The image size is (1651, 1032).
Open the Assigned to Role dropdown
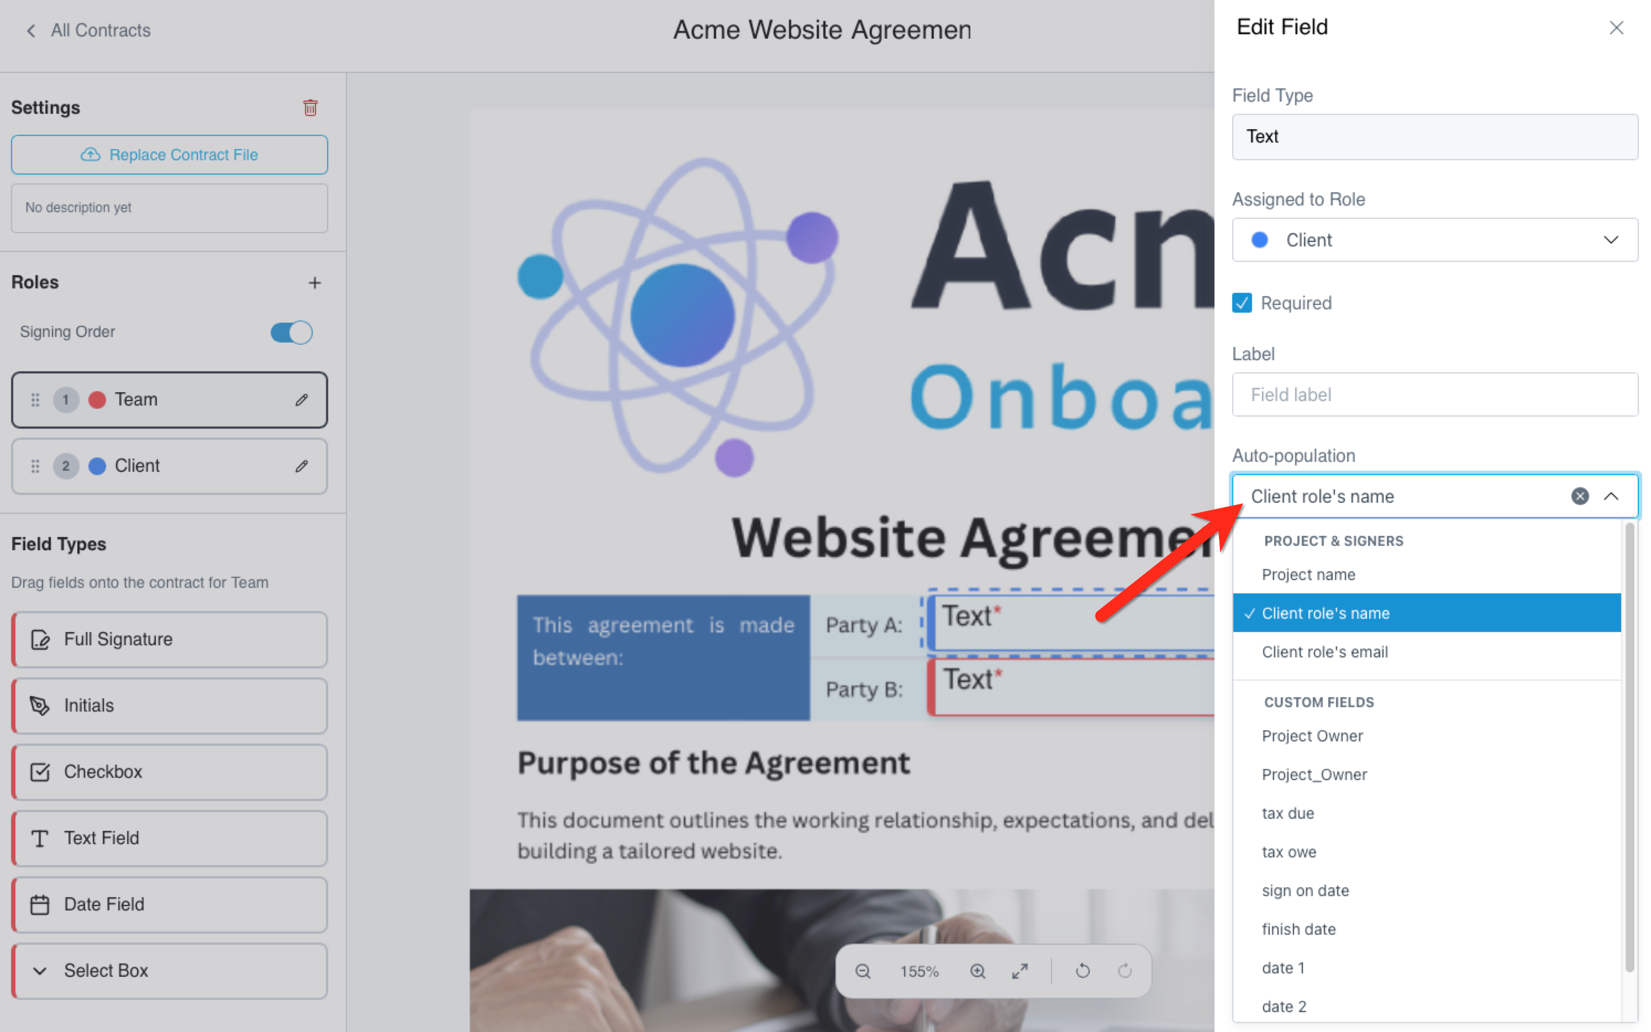pyautogui.click(x=1434, y=240)
